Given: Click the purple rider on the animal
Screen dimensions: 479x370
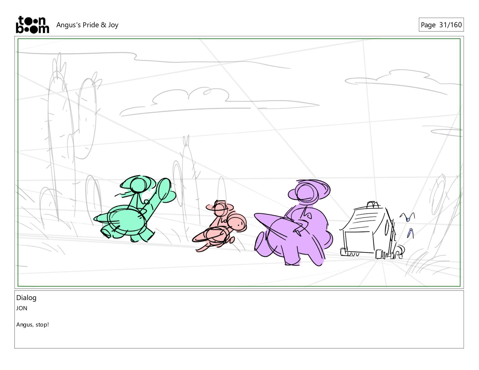Looking at the screenshot, I should pos(294,223).
